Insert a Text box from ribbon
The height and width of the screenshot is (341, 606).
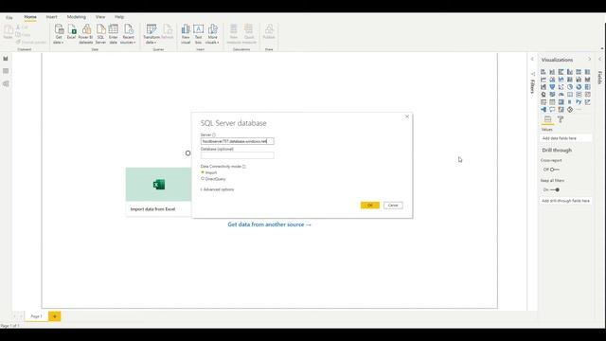pyautogui.click(x=198, y=34)
